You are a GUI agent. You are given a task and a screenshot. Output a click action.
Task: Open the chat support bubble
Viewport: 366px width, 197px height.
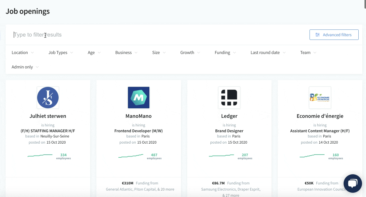tap(353, 183)
